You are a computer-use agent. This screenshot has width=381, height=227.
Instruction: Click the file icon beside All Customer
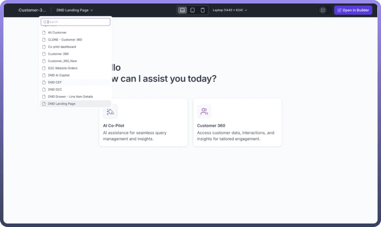[x=44, y=32]
